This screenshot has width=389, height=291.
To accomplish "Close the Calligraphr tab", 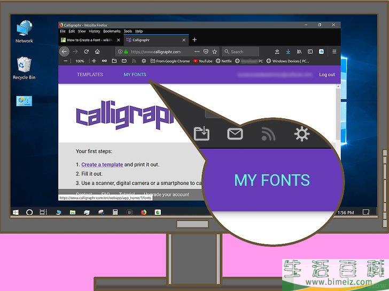I will (x=184, y=40).
